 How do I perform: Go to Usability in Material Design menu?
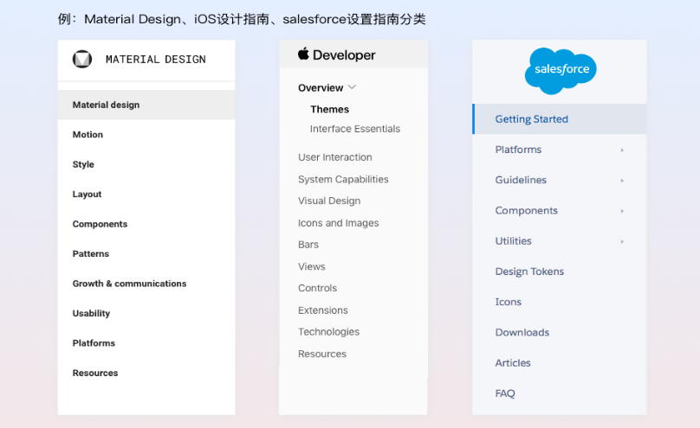[91, 314]
